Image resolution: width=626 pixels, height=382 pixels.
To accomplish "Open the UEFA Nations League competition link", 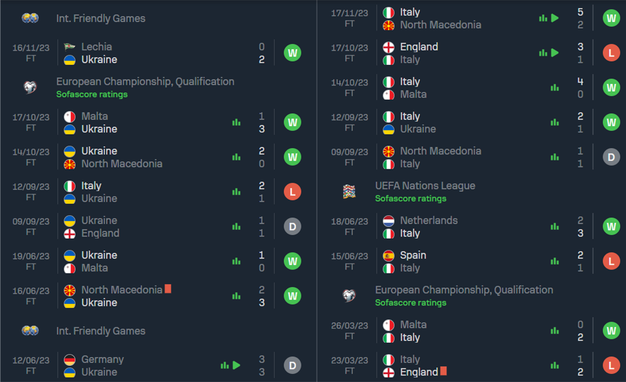I will [x=425, y=186].
